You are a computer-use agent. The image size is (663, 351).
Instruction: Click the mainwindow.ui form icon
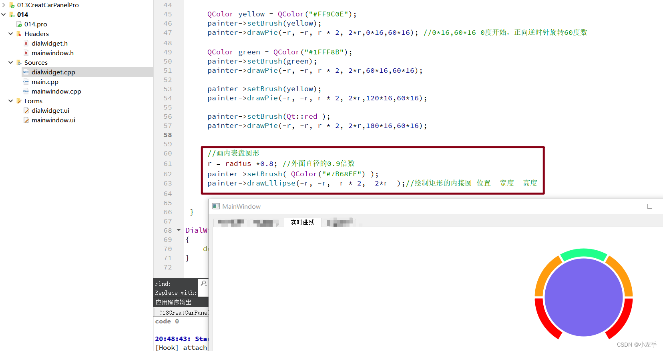(26, 120)
